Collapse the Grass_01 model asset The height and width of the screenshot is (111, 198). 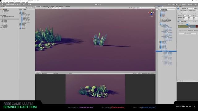(19, 14)
